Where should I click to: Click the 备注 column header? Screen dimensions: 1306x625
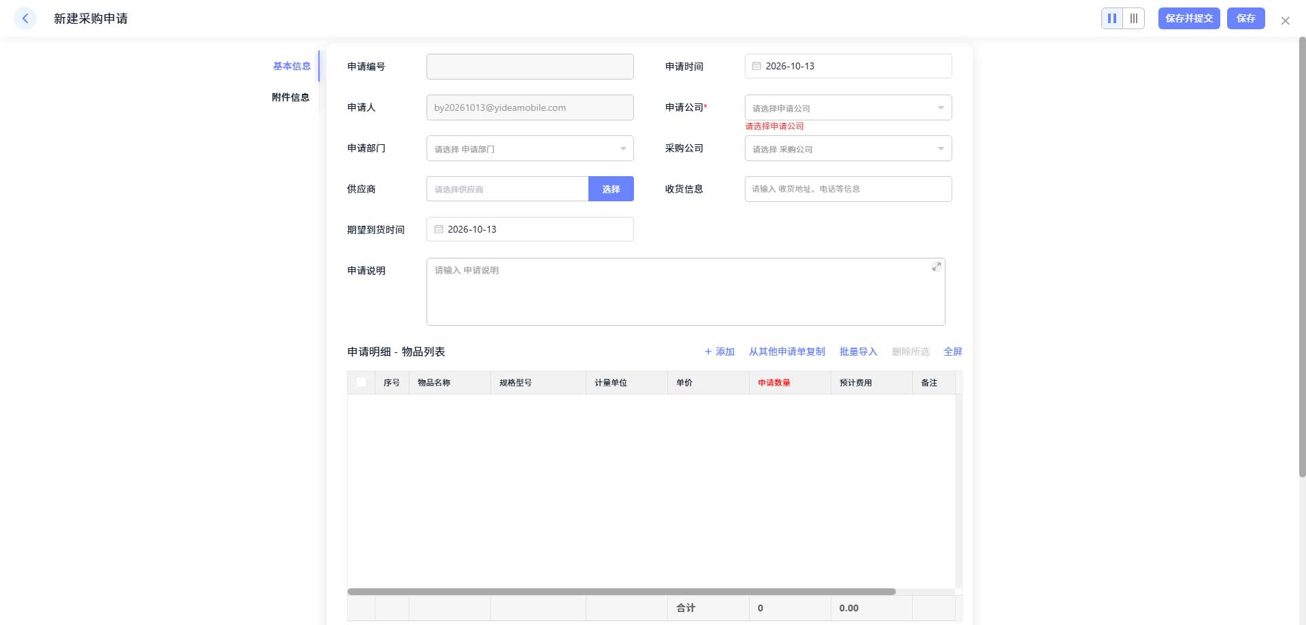point(934,382)
